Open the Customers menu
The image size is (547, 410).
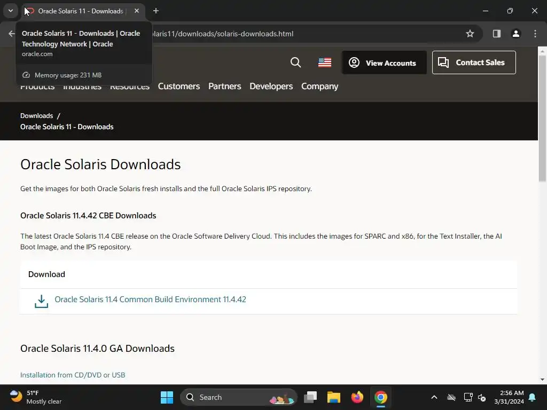179,86
